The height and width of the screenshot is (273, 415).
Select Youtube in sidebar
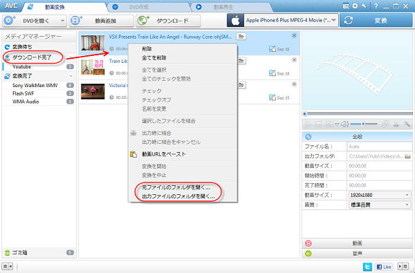coord(39,66)
